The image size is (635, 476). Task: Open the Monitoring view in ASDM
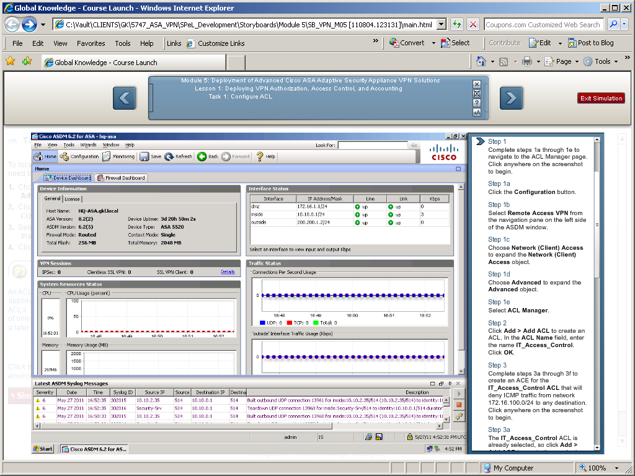click(x=118, y=157)
